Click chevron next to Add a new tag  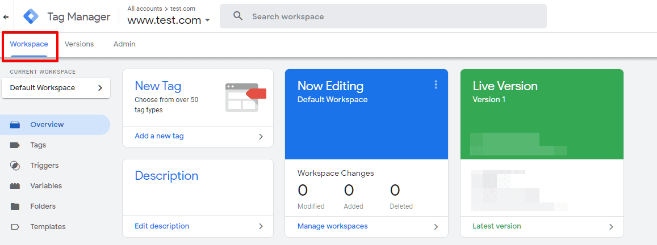click(x=261, y=137)
